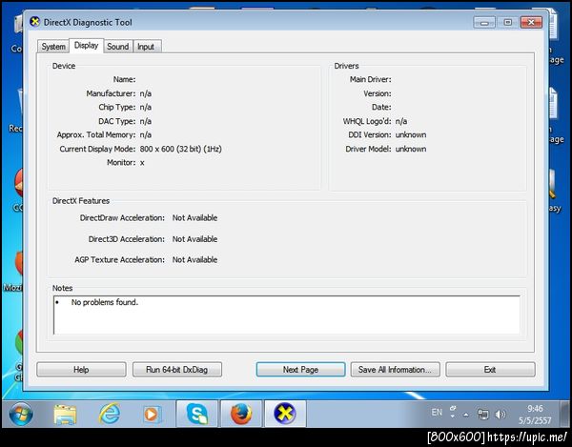
Task: Click the DirectX title bar icon
Action: pos(35,22)
